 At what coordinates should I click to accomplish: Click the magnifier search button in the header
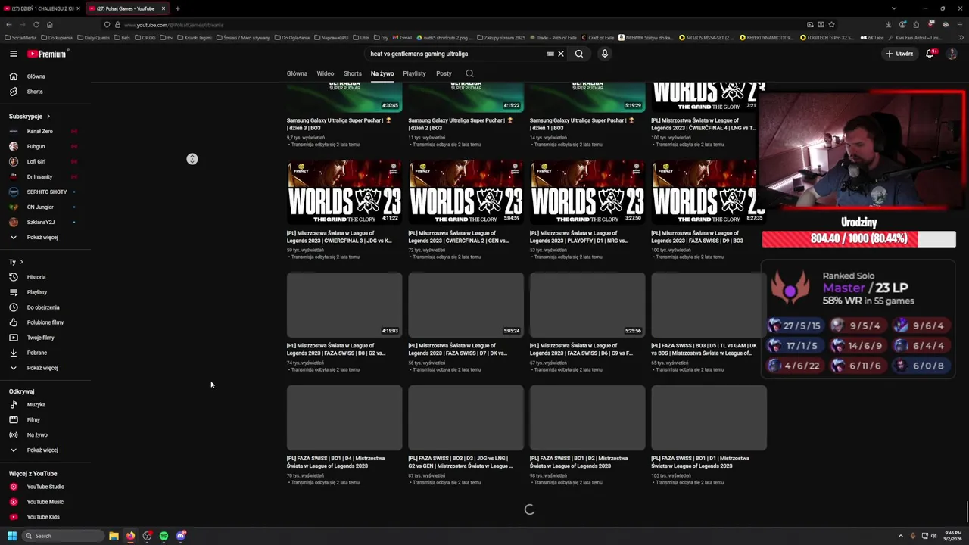click(x=579, y=54)
